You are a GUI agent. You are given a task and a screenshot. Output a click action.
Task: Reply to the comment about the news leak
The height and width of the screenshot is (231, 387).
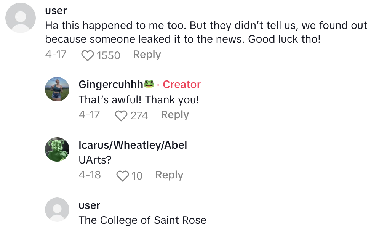click(147, 55)
